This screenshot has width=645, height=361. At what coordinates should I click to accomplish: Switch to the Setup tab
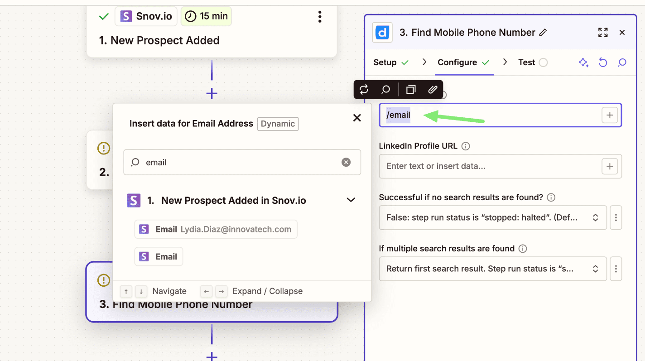click(385, 63)
